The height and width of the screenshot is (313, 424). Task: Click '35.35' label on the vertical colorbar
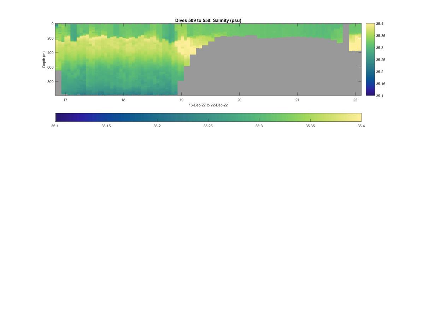pyautogui.click(x=381, y=36)
